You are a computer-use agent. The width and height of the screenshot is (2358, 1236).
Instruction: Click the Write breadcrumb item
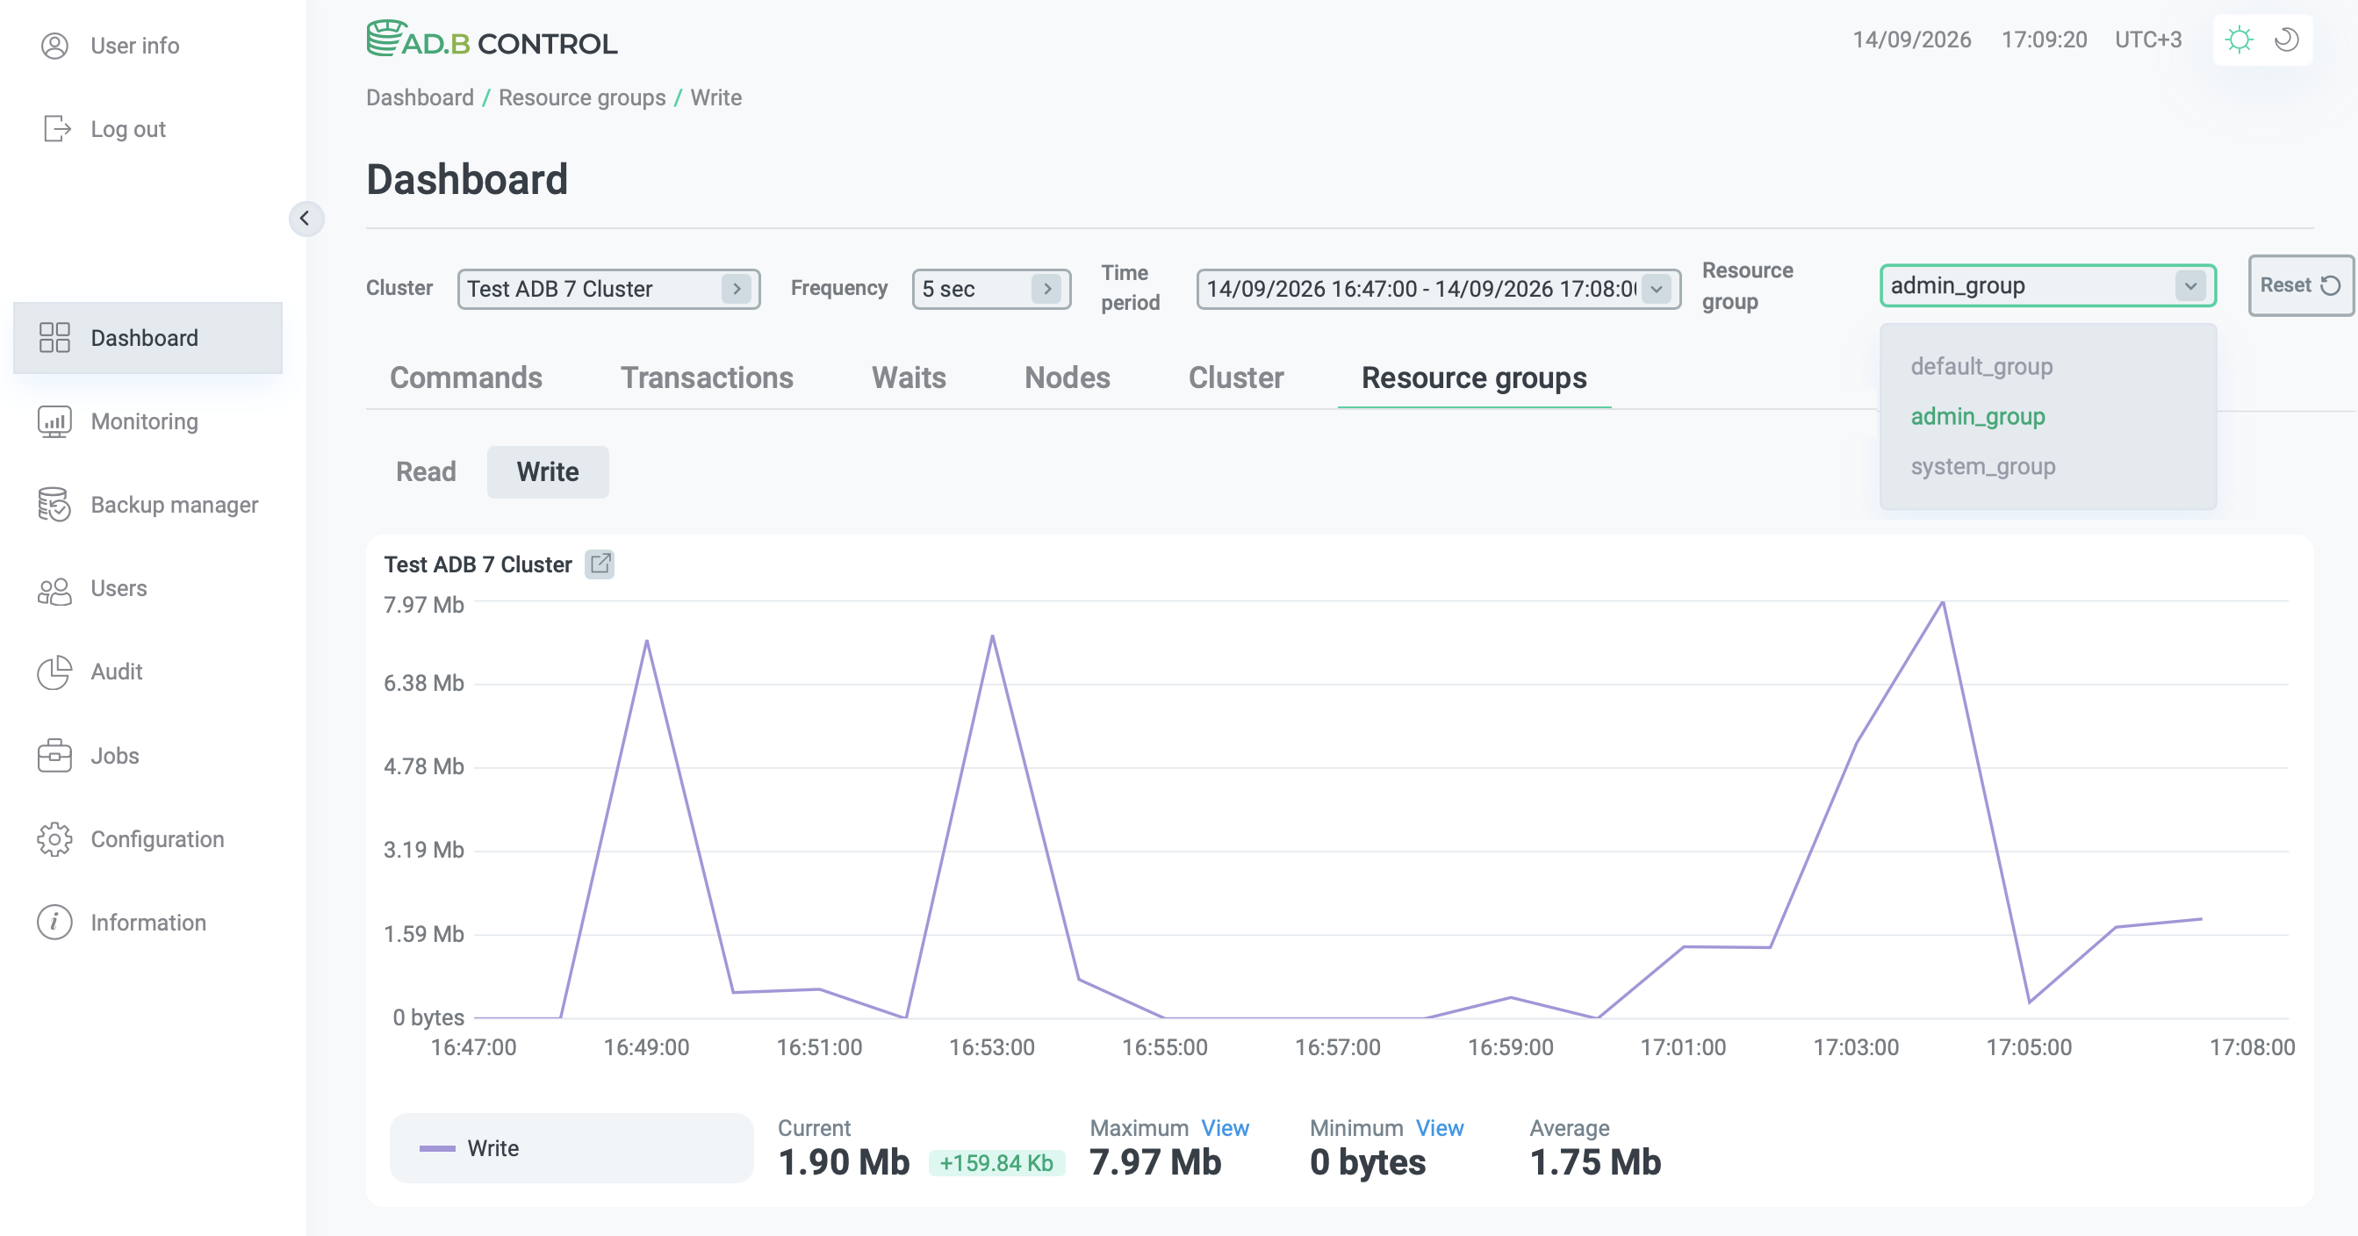715,98
